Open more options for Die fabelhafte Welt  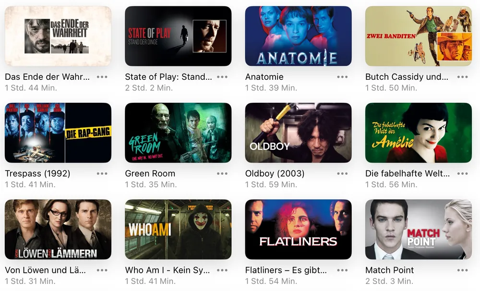pyautogui.click(x=462, y=174)
